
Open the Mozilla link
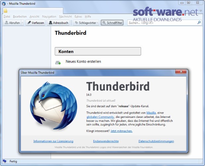(x=151, y=113)
